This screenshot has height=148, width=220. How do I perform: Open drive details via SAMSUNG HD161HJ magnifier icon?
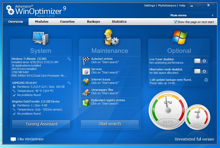(x=69, y=83)
